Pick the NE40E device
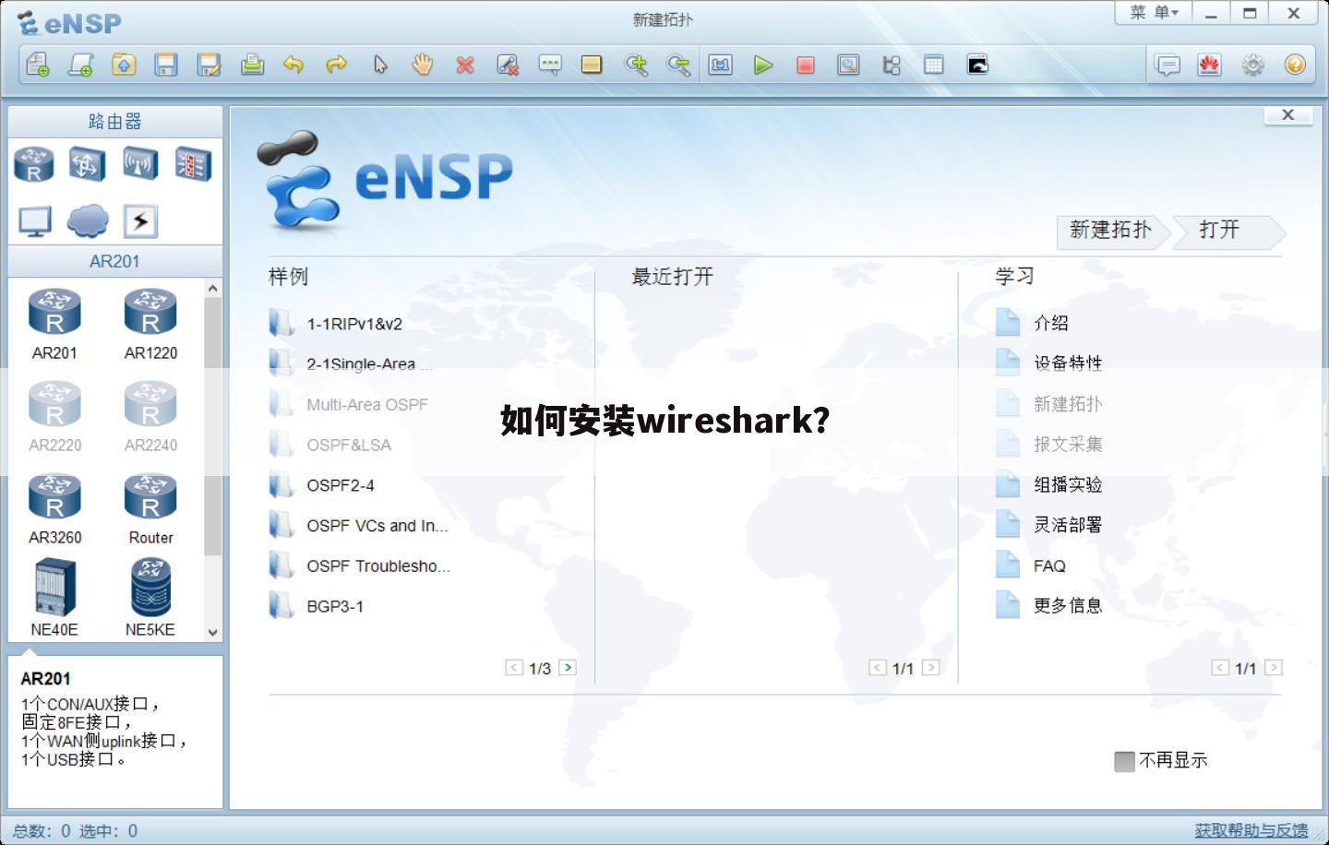 tap(54, 598)
